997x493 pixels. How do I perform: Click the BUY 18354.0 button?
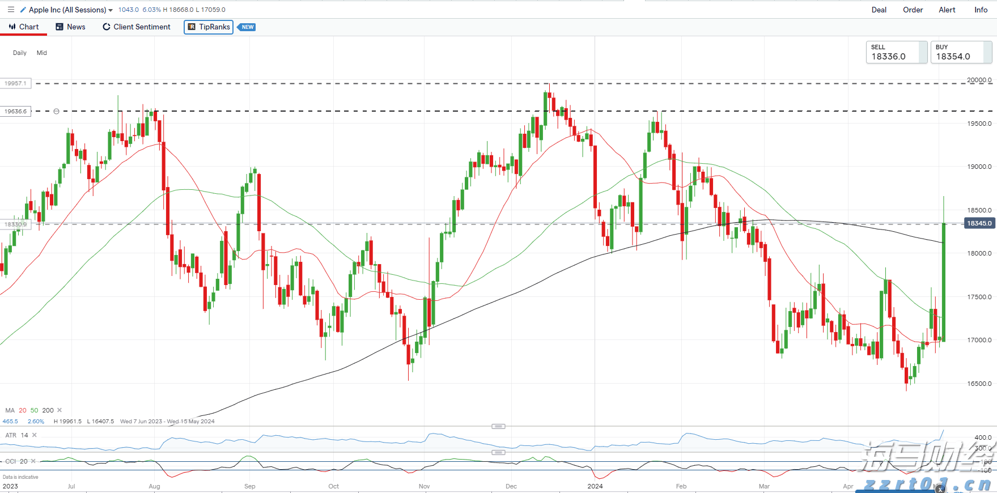961,52
